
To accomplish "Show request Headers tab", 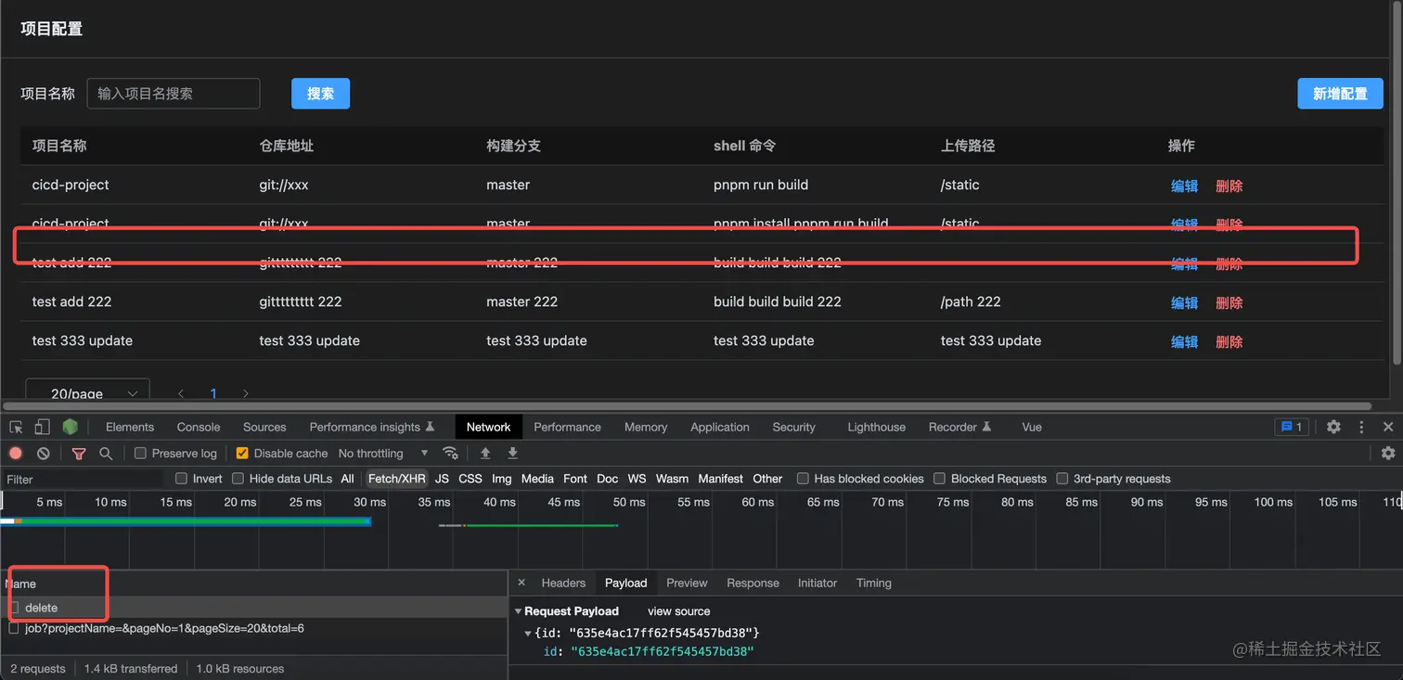I will pyautogui.click(x=563, y=583).
